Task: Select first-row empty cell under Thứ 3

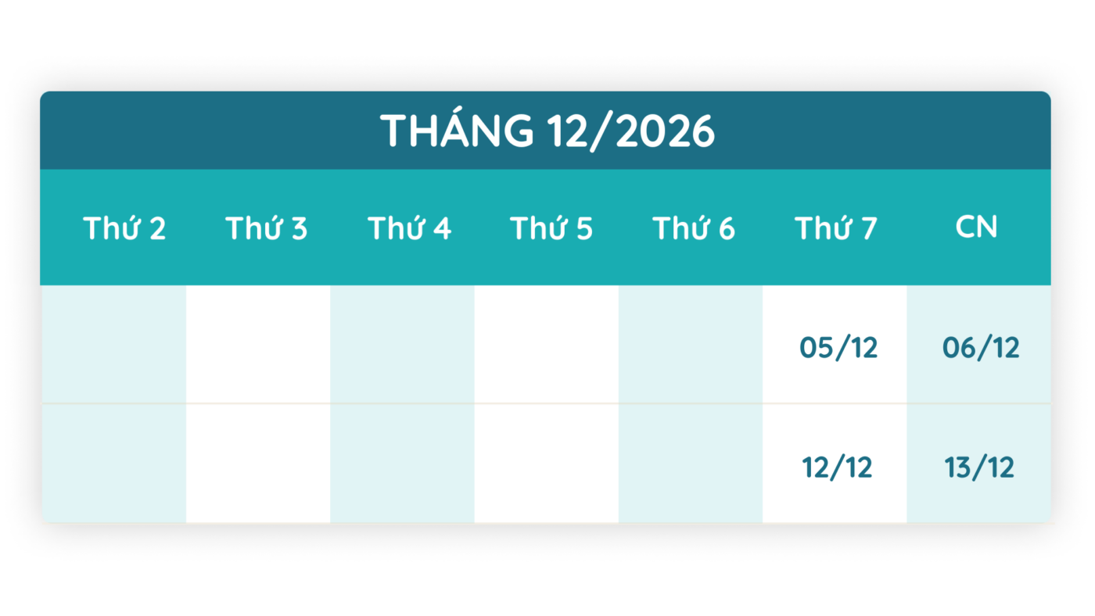Action: [x=258, y=344]
